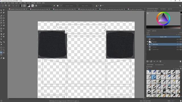This screenshot has height=102, width=182.
Task: Show the grunge 1 layer
Action: tap(147, 47)
